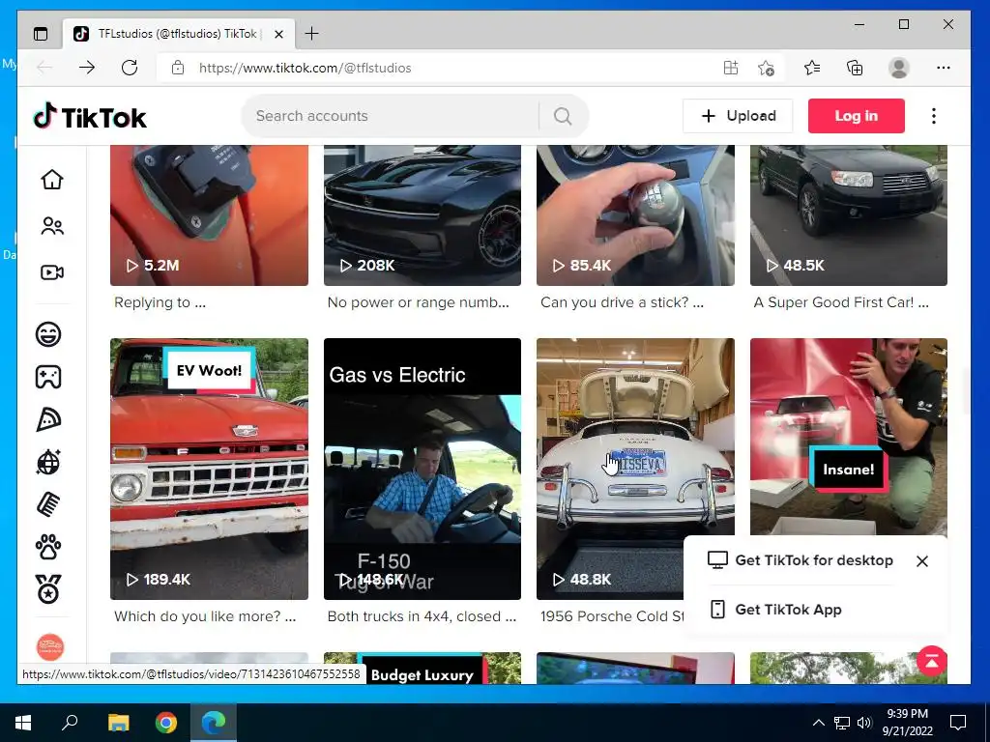The width and height of the screenshot is (990, 742).
Task: Go to the For You home icon
Action: pyautogui.click(x=52, y=179)
